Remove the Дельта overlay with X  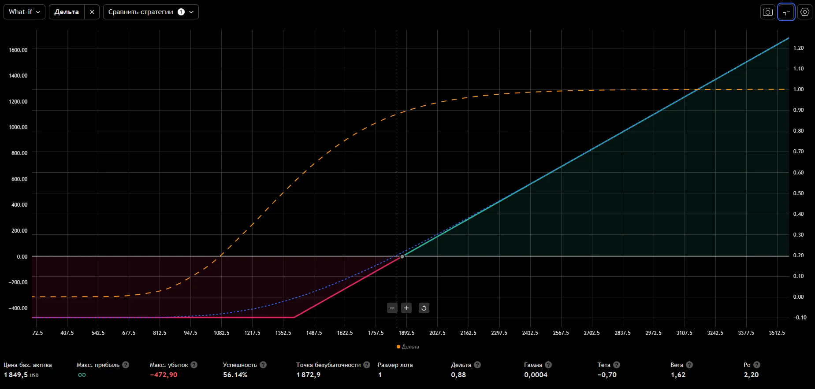(92, 12)
